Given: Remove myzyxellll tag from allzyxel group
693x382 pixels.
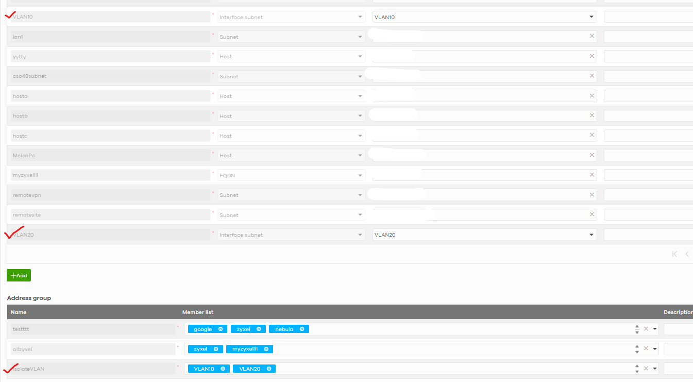Looking at the screenshot, I should click(266, 349).
